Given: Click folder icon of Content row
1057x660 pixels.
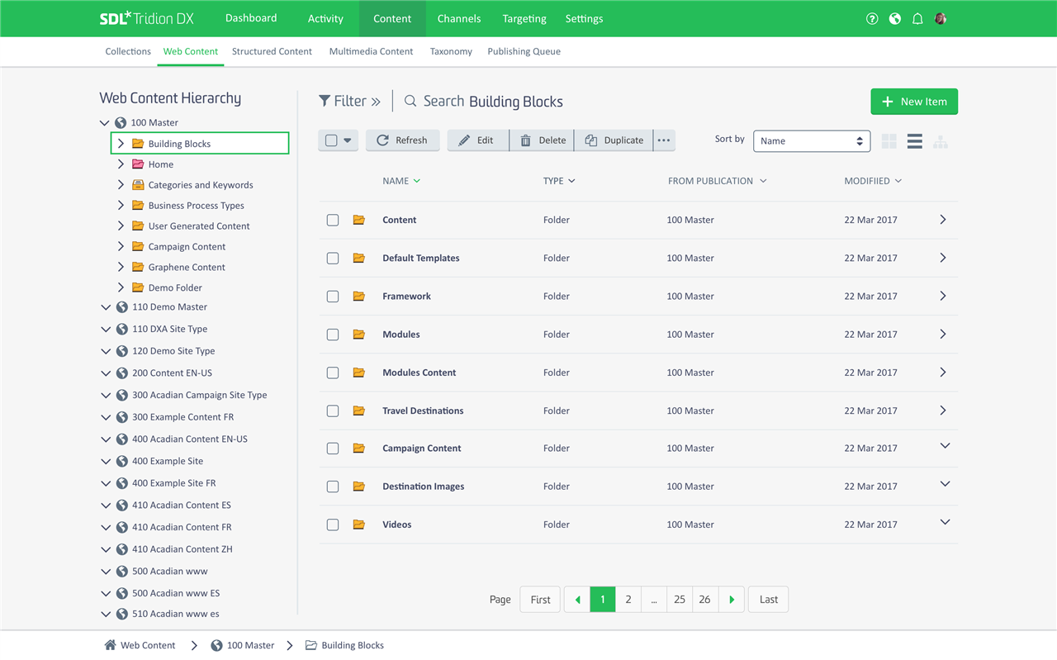Looking at the screenshot, I should tap(358, 220).
